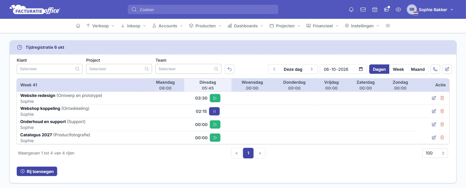Reset the filters with undo arrow button
Viewport: 466px width, 188px height.
click(230, 69)
